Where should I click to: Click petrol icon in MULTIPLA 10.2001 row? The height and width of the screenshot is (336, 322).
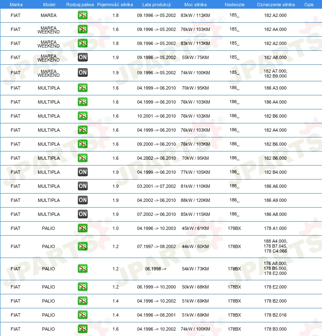pyautogui.click(x=82, y=116)
